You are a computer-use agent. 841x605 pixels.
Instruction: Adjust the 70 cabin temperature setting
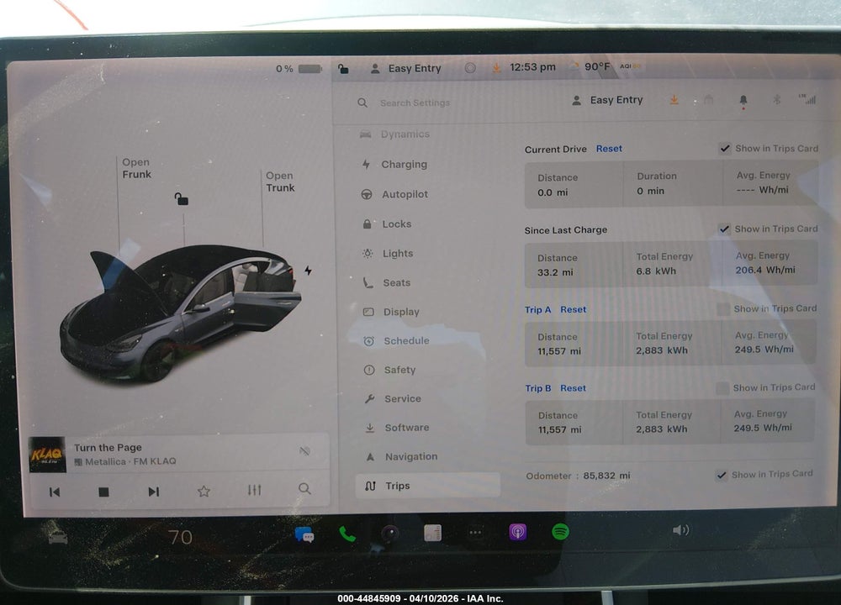coord(180,537)
